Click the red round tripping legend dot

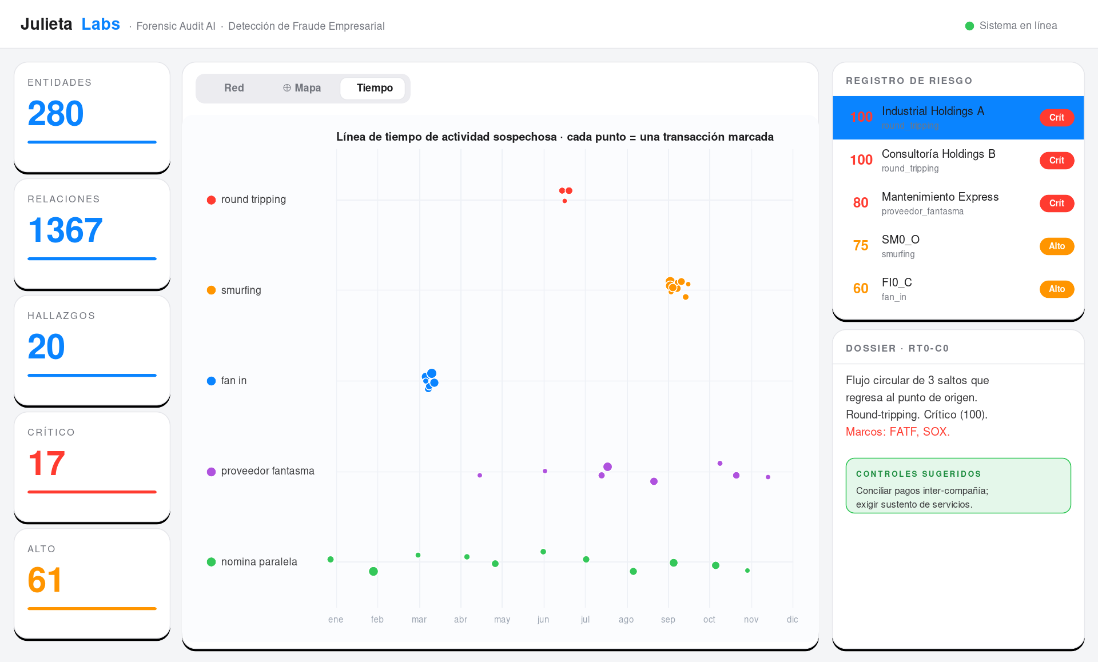211,200
